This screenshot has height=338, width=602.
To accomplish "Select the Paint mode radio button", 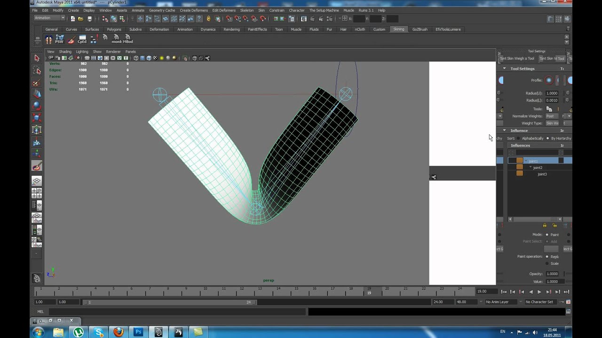I will coord(547,235).
